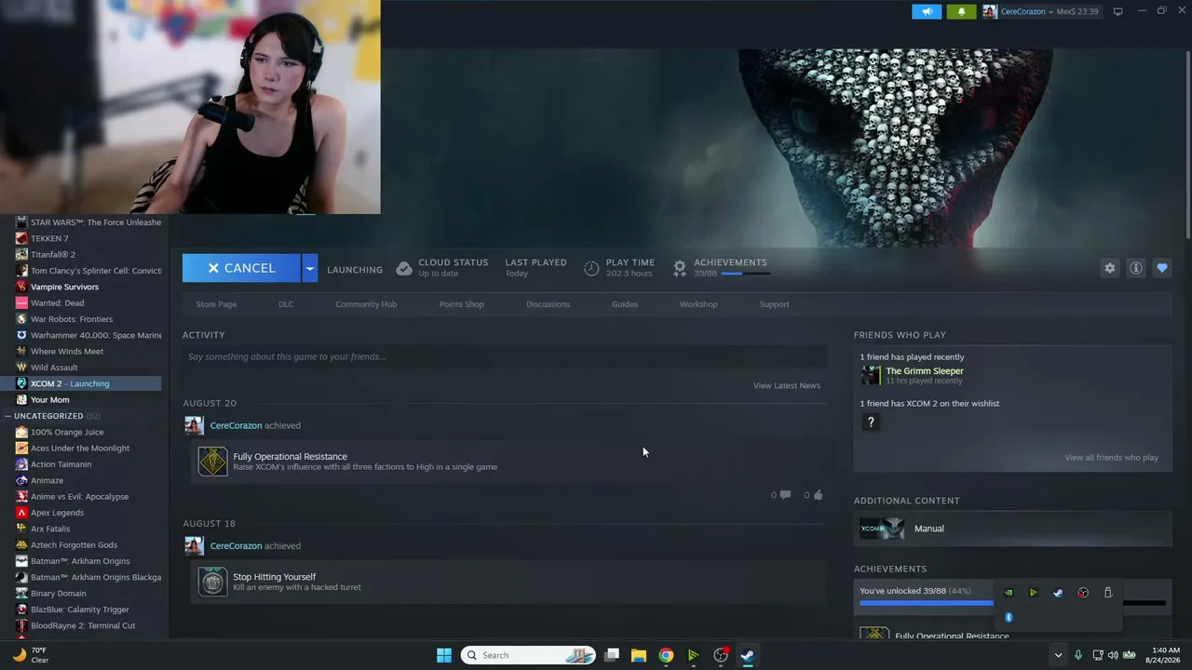Open the Store Page tab

pos(216,304)
